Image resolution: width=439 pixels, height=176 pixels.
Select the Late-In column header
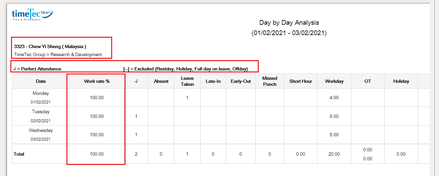(x=213, y=81)
